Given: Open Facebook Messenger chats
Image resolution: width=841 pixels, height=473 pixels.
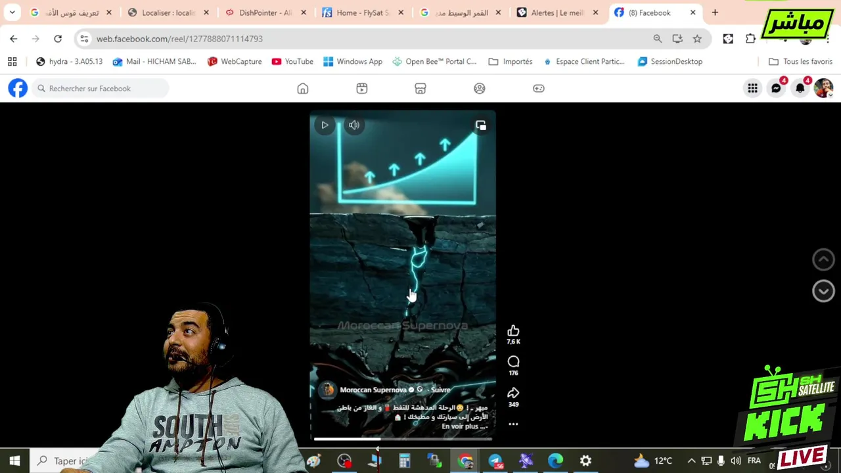Looking at the screenshot, I should click(776, 88).
